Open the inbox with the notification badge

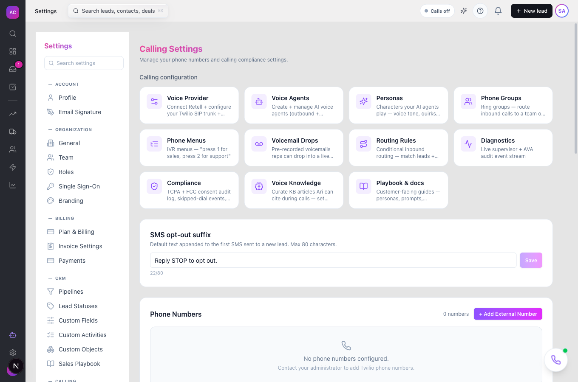coord(13,69)
